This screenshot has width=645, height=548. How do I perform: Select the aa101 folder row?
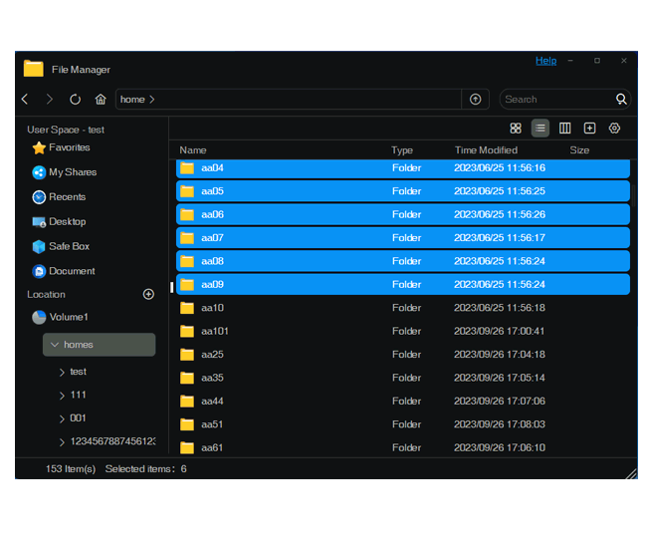[x=214, y=331]
